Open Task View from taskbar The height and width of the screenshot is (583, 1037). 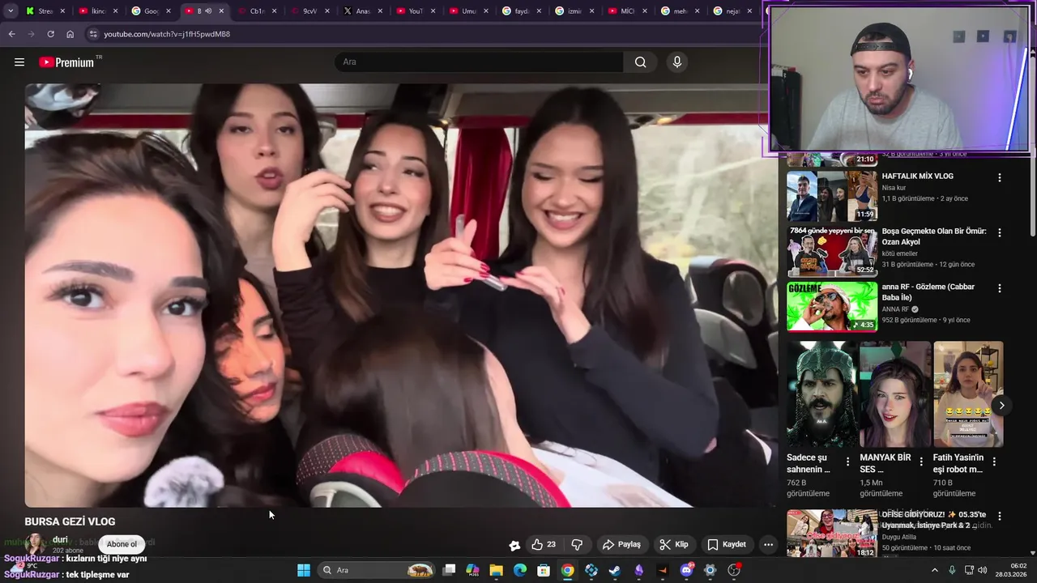tap(449, 570)
